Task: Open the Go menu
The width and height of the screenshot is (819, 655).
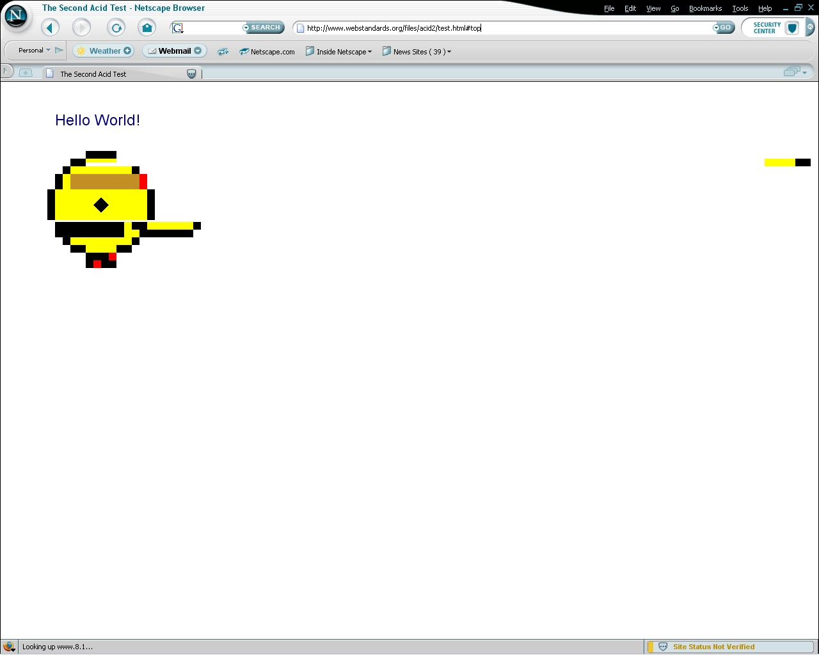Action: click(674, 8)
